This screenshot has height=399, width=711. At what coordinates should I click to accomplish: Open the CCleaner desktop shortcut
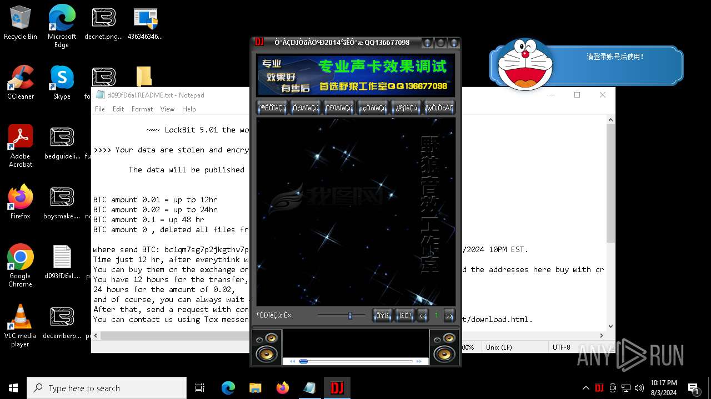(21, 83)
